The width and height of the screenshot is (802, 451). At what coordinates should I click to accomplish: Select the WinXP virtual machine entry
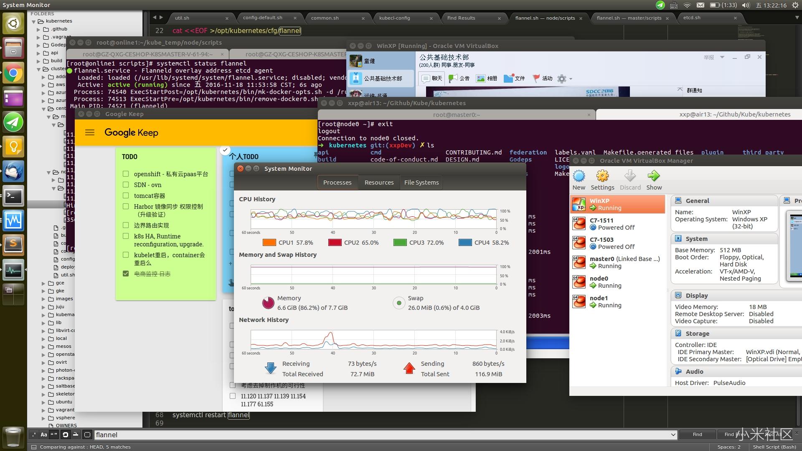pyautogui.click(x=617, y=204)
